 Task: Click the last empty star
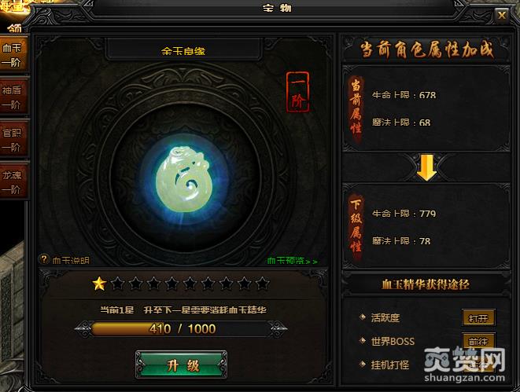[x=263, y=284]
